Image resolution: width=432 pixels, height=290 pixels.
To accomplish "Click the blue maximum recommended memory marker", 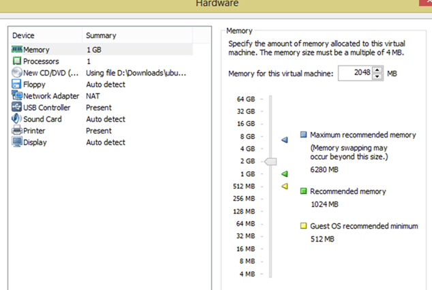I will [x=285, y=140].
